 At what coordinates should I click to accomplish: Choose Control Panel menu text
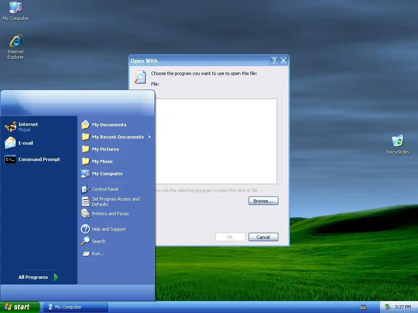pos(105,189)
